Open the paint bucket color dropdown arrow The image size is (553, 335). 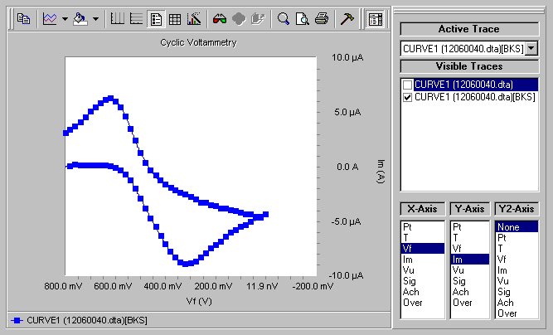click(95, 19)
